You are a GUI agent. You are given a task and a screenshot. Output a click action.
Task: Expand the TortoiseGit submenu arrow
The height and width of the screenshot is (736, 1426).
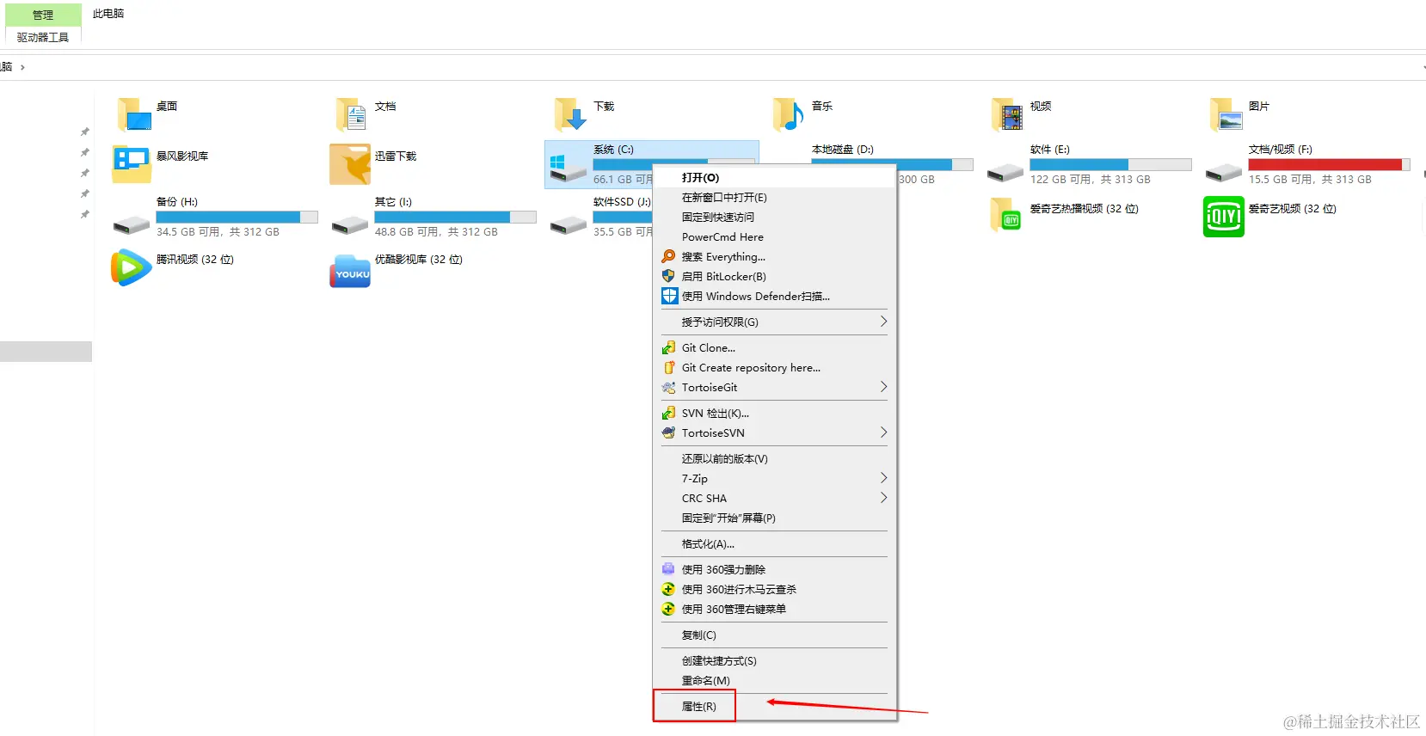pyautogui.click(x=883, y=387)
